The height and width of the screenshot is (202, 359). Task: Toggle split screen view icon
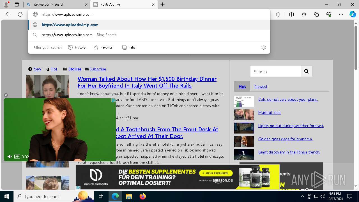click(x=291, y=14)
